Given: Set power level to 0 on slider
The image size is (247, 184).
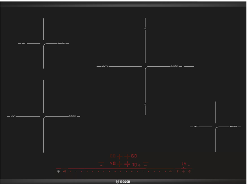Looking at the screenshot, I should pyautogui.click(x=70, y=172).
